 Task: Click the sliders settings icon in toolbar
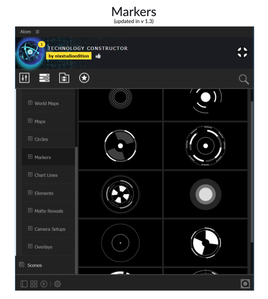tap(25, 78)
